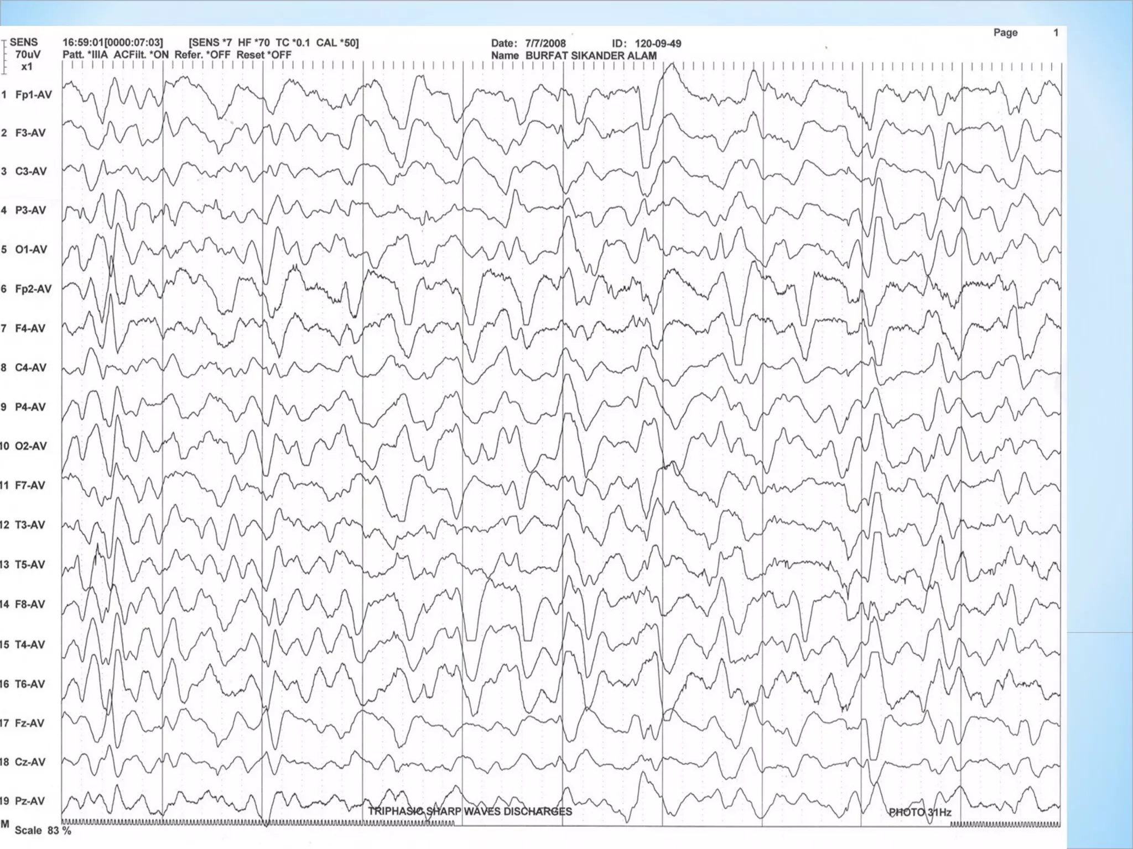Click the PHOTO 31Hz annotation
This screenshot has width=1133, height=849.
(919, 812)
